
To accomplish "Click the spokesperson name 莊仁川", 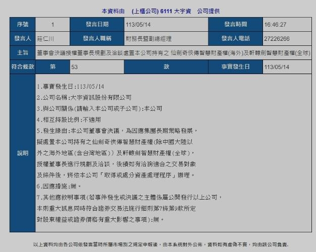I will click(x=45, y=39).
